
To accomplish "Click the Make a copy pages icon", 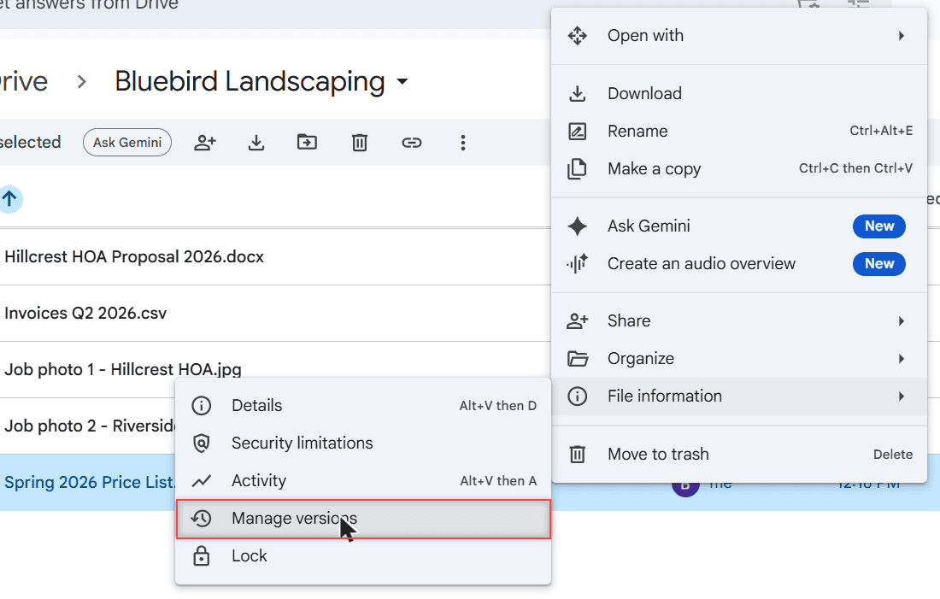I will click(x=578, y=169).
